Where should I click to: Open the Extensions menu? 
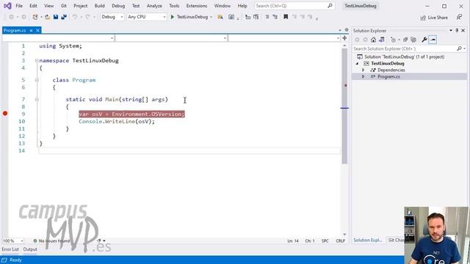pos(197,6)
